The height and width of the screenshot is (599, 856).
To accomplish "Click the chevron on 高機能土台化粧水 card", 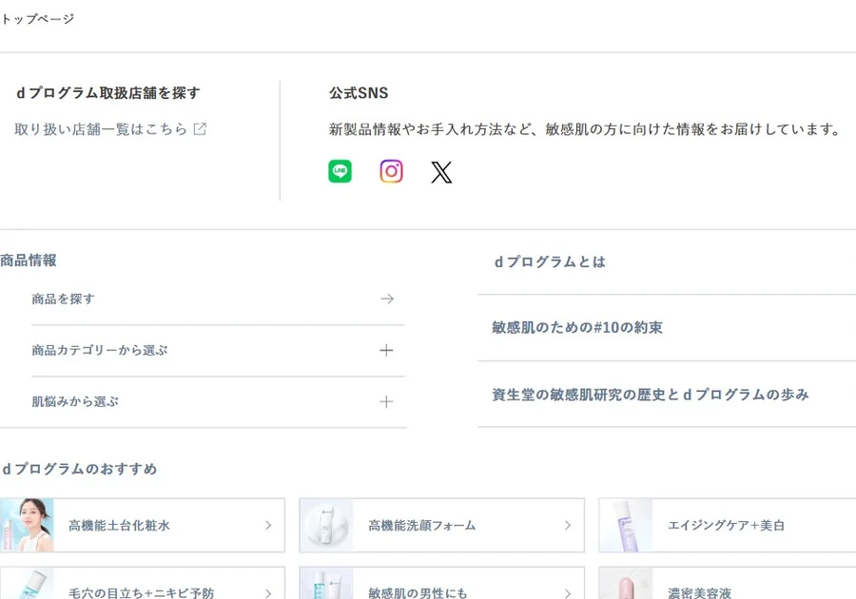I will click(x=268, y=526).
